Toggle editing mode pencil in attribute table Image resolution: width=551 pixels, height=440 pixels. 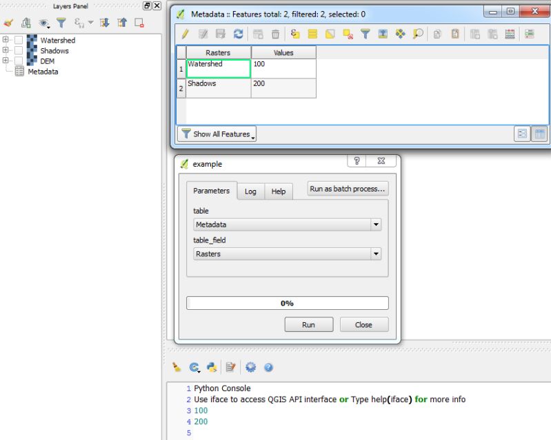pos(186,34)
